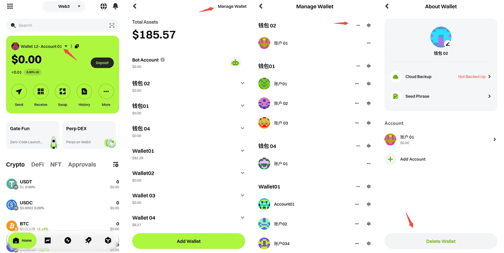Tap the Swap icon

click(63, 92)
